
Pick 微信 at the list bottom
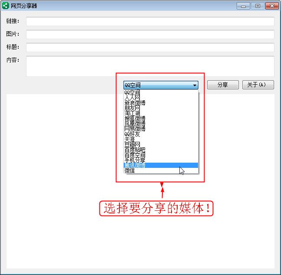161,170
